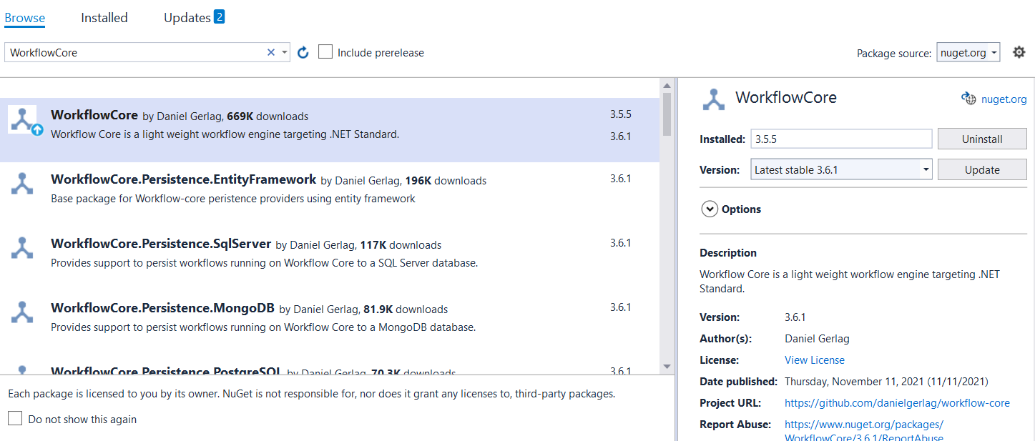
Task: Click the refresh icon beside the search box
Action: click(x=303, y=52)
